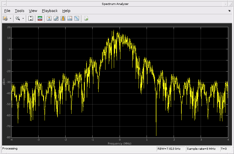234x154 pixels.
Task: Click the View menu
Action: (33, 11)
